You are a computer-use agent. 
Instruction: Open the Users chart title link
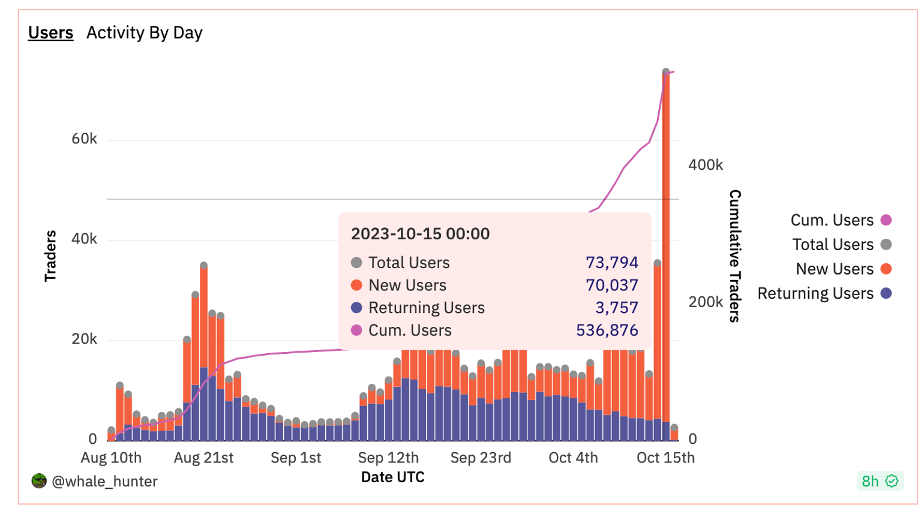coord(50,32)
